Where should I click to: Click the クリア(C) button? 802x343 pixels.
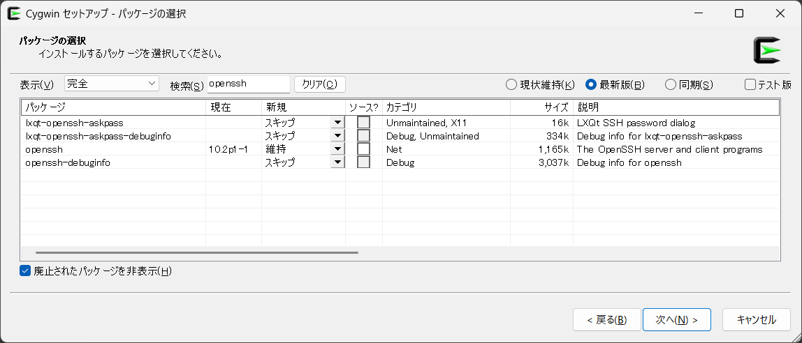(x=320, y=84)
